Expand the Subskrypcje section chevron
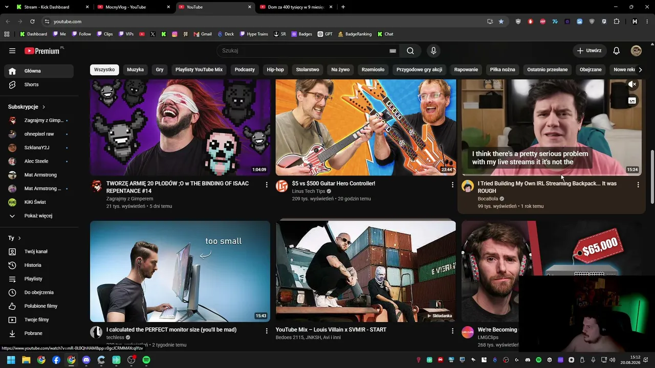The image size is (655, 368). point(43,107)
